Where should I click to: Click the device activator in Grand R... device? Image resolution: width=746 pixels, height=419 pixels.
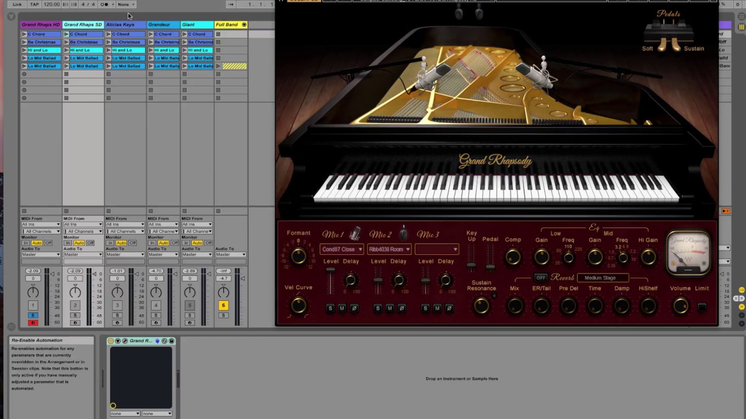(x=111, y=341)
